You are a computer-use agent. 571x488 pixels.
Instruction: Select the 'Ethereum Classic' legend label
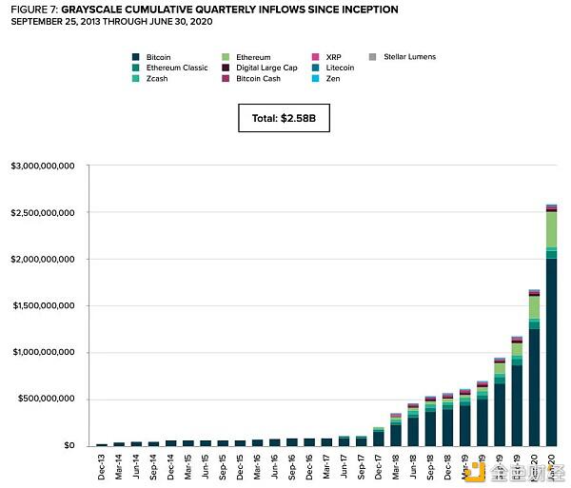pos(177,68)
